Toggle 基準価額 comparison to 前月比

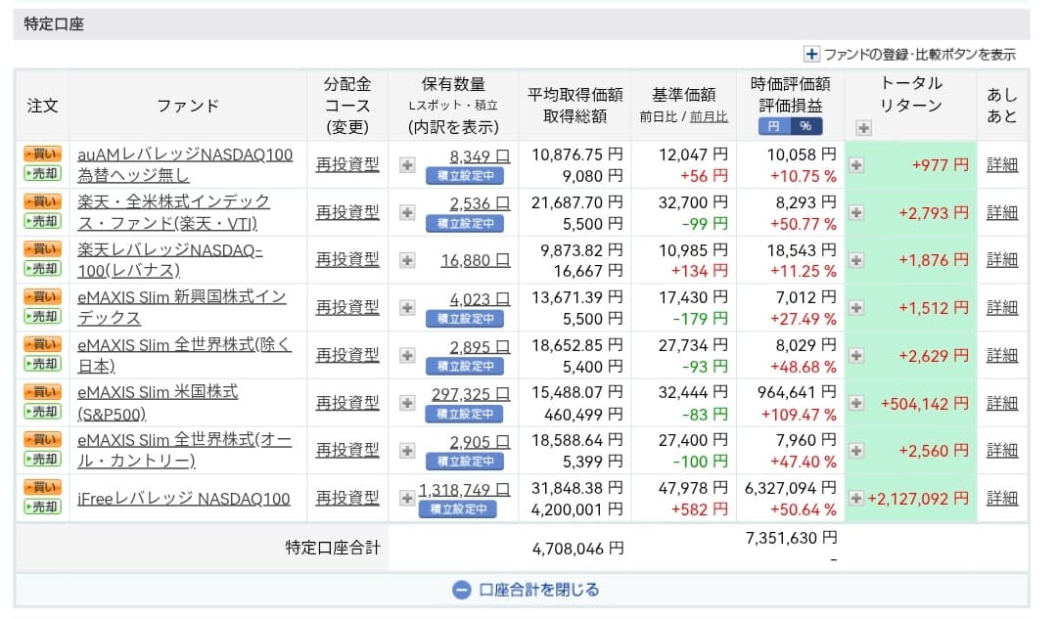click(x=709, y=116)
